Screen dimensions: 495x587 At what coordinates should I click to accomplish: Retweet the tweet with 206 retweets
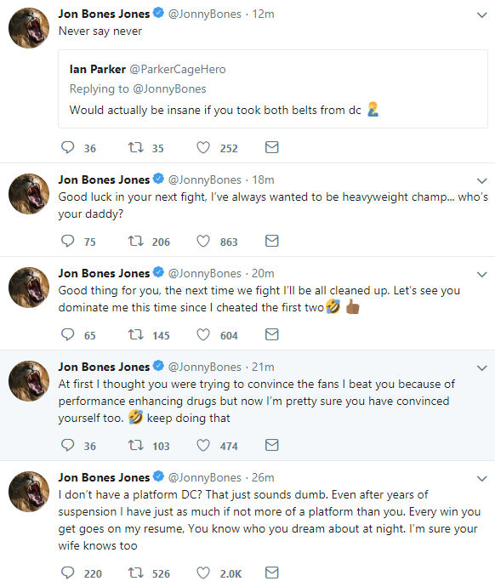point(135,241)
